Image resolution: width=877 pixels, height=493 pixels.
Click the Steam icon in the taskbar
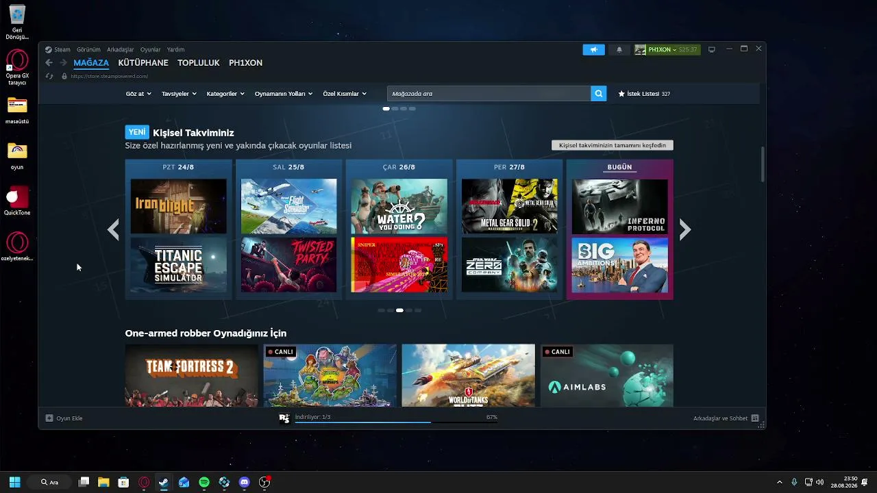point(164,482)
